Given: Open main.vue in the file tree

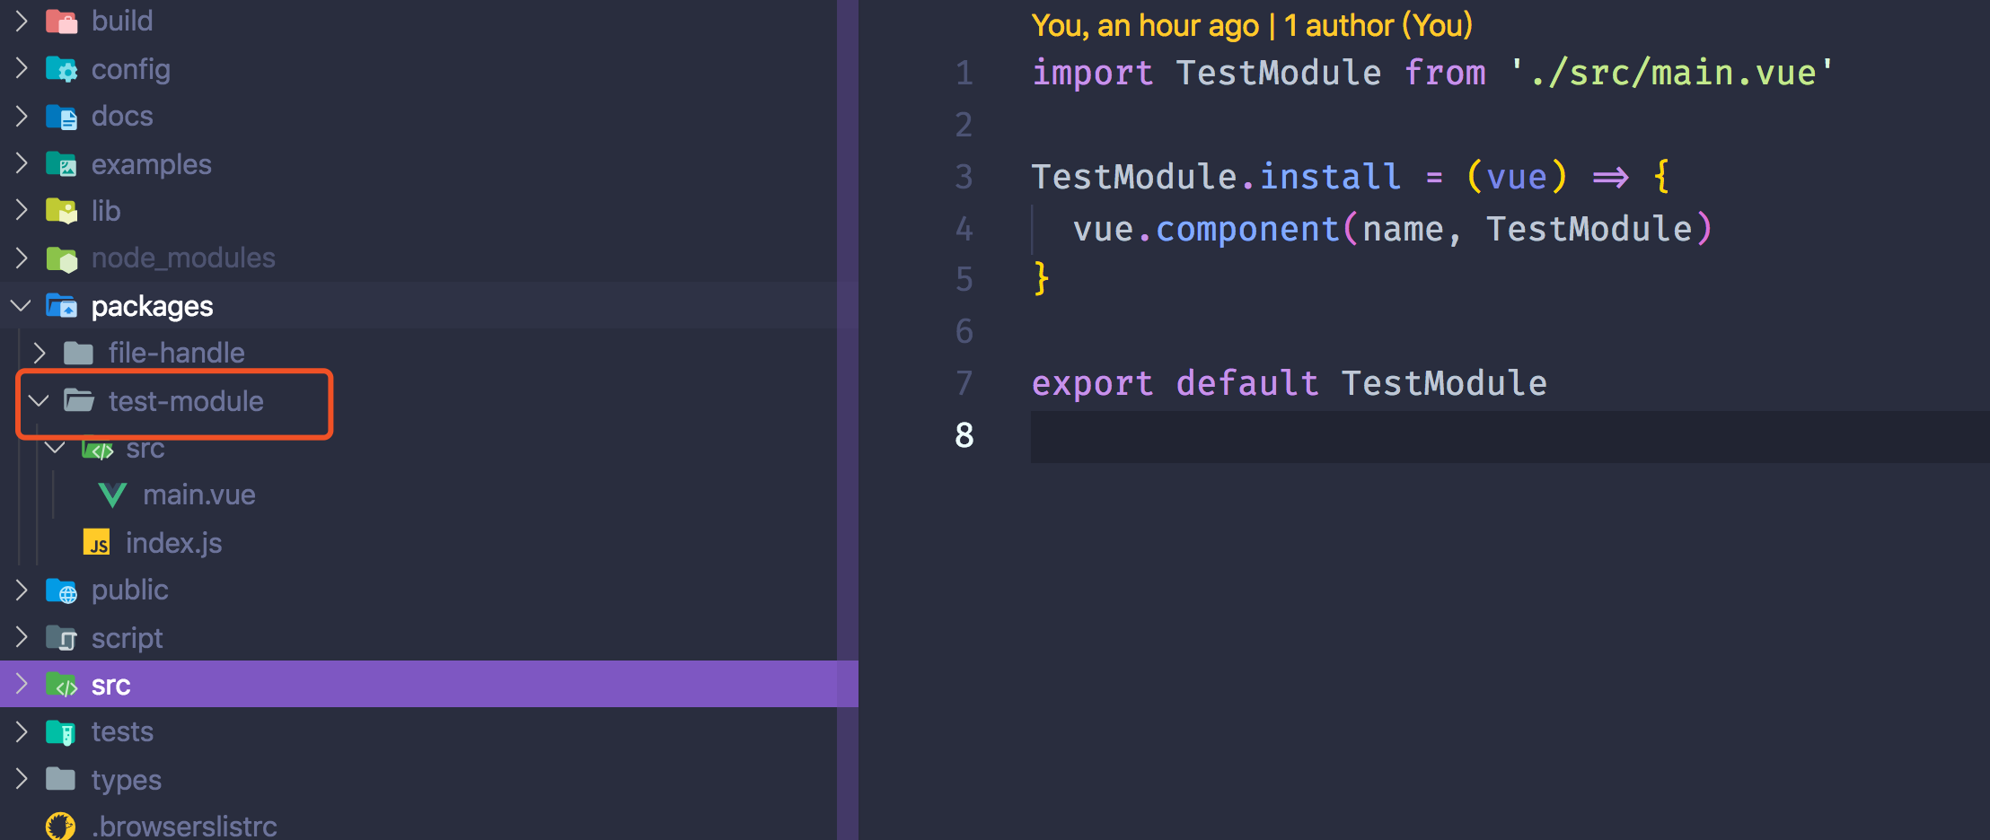Looking at the screenshot, I should [198, 495].
